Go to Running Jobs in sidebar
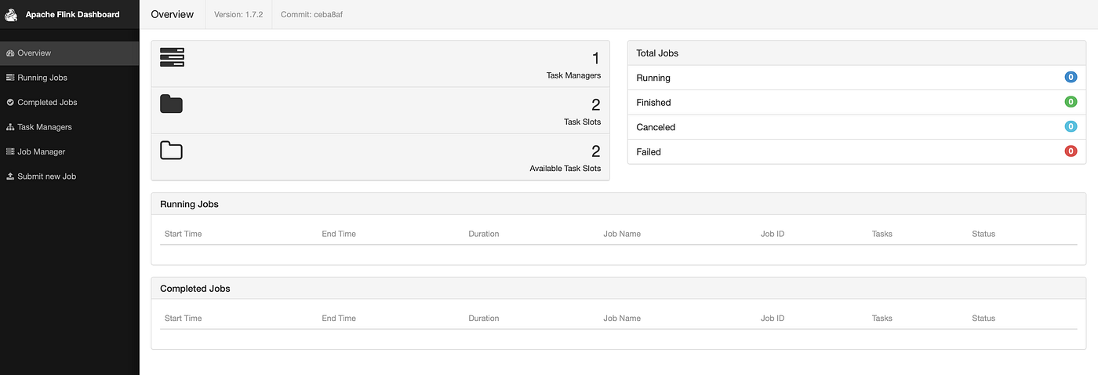The width and height of the screenshot is (1098, 375). 42,78
